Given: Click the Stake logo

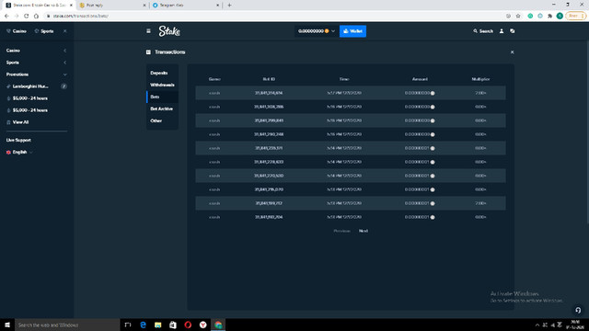Looking at the screenshot, I should pyautogui.click(x=169, y=31).
